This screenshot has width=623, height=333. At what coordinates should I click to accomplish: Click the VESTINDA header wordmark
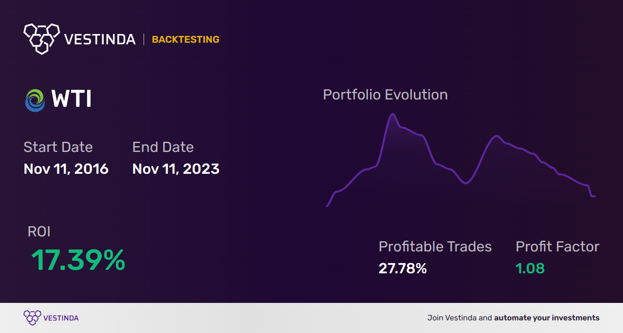coord(100,39)
